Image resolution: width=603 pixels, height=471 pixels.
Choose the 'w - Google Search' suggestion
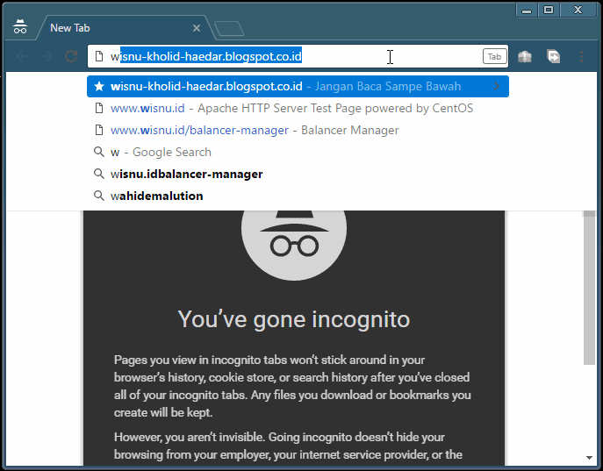298,152
